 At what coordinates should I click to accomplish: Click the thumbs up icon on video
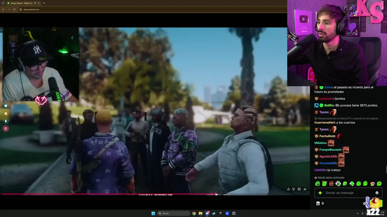click(x=288, y=189)
